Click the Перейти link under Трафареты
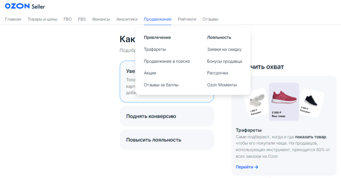 click(247, 167)
